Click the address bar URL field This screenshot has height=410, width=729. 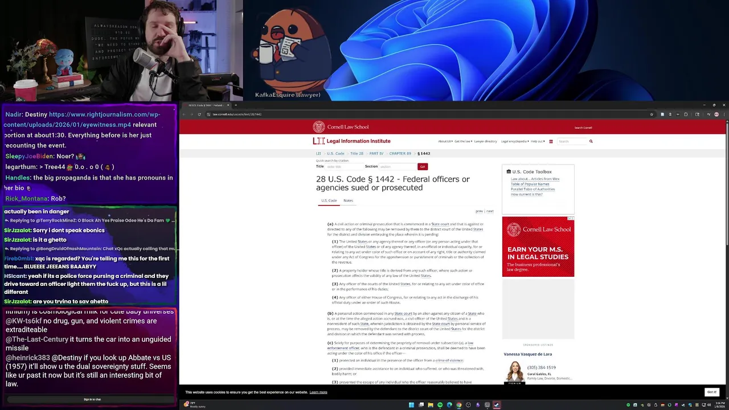click(x=427, y=114)
